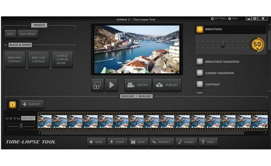The height and width of the screenshot is (166, 271).
Task: Select sequence tab 1
Action: pos(13,105)
